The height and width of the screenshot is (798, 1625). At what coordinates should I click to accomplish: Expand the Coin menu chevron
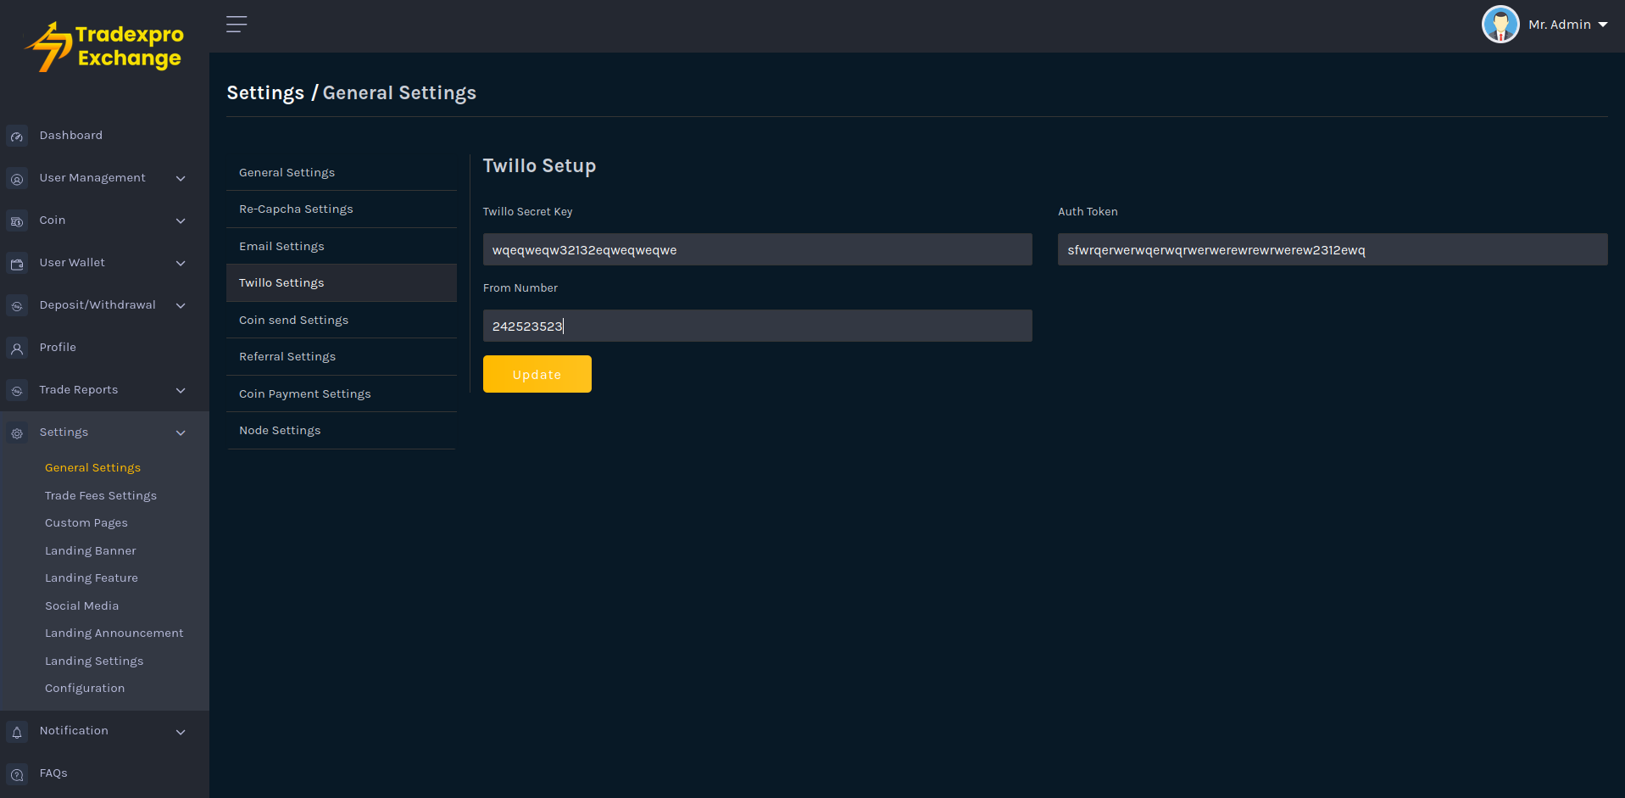coord(181,221)
